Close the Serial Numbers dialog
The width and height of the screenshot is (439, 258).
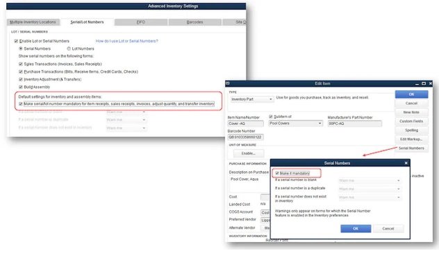(x=406, y=163)
